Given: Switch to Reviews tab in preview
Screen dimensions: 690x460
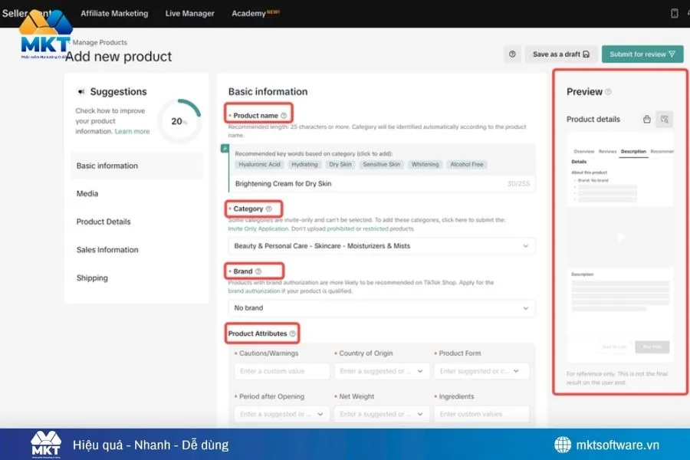Looking at the screenshot, I should click(607, 152).
